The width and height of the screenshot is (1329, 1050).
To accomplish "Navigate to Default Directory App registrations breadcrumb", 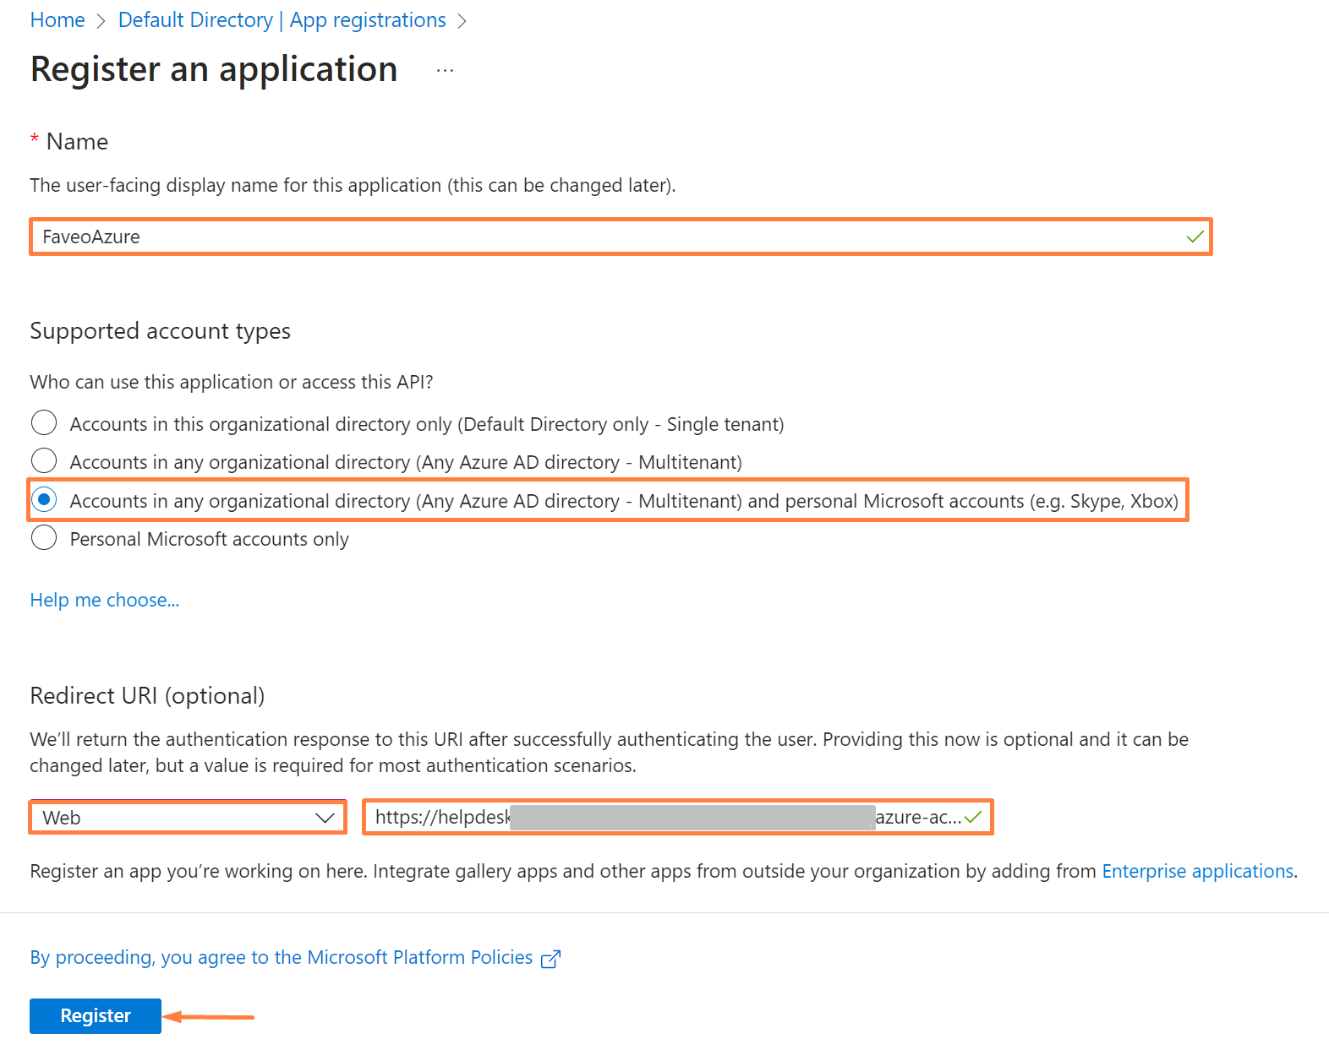I will [282, 20].
